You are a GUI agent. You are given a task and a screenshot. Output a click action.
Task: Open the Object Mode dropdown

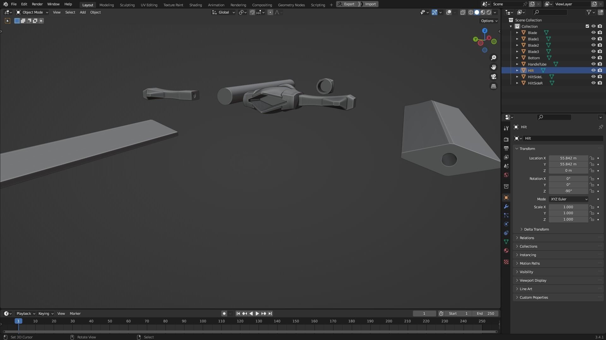[32, 12]
